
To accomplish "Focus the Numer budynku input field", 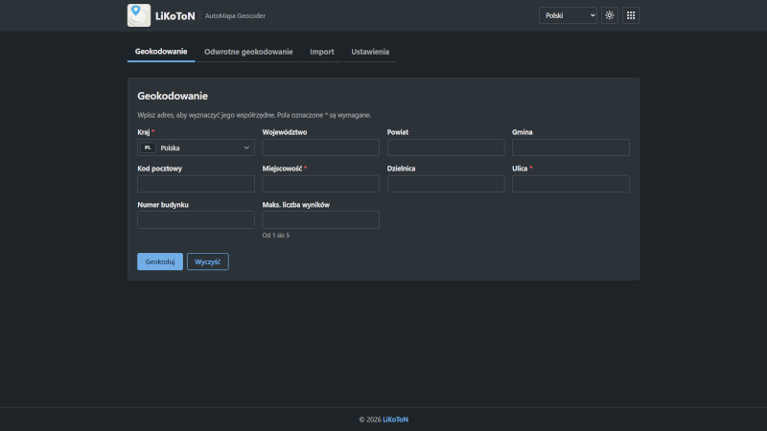I will [x=196, y=220].
